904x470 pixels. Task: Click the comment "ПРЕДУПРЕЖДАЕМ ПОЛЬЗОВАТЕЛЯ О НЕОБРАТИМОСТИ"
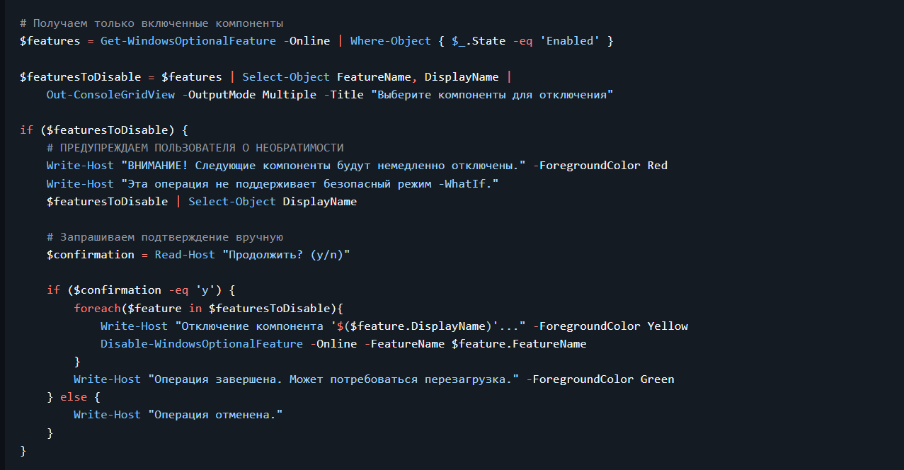tap(195, 148)
